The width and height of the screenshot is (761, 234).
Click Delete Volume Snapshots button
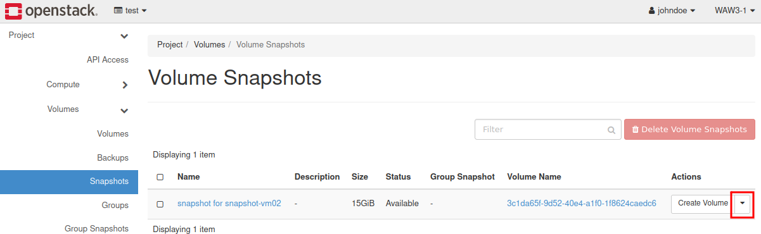(x=689, y=129)
